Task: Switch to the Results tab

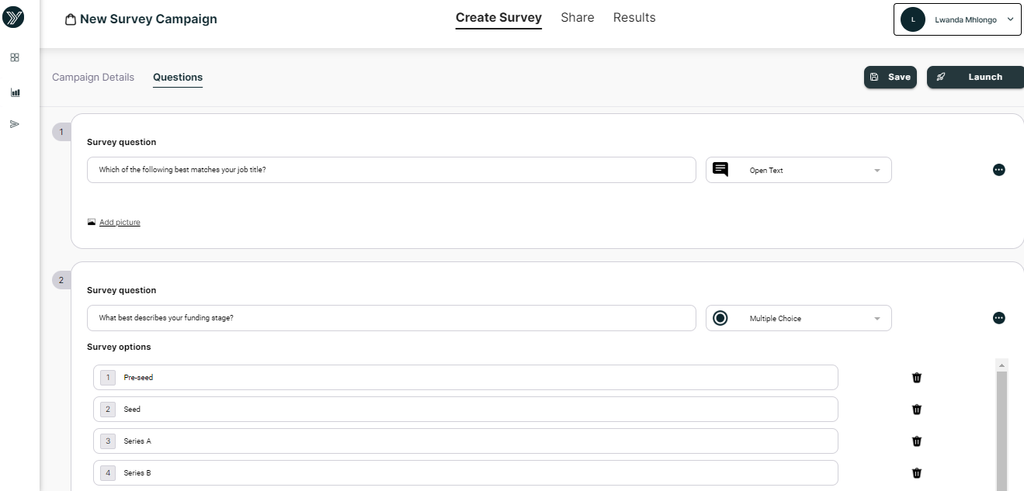Action: tap(634, 18)
